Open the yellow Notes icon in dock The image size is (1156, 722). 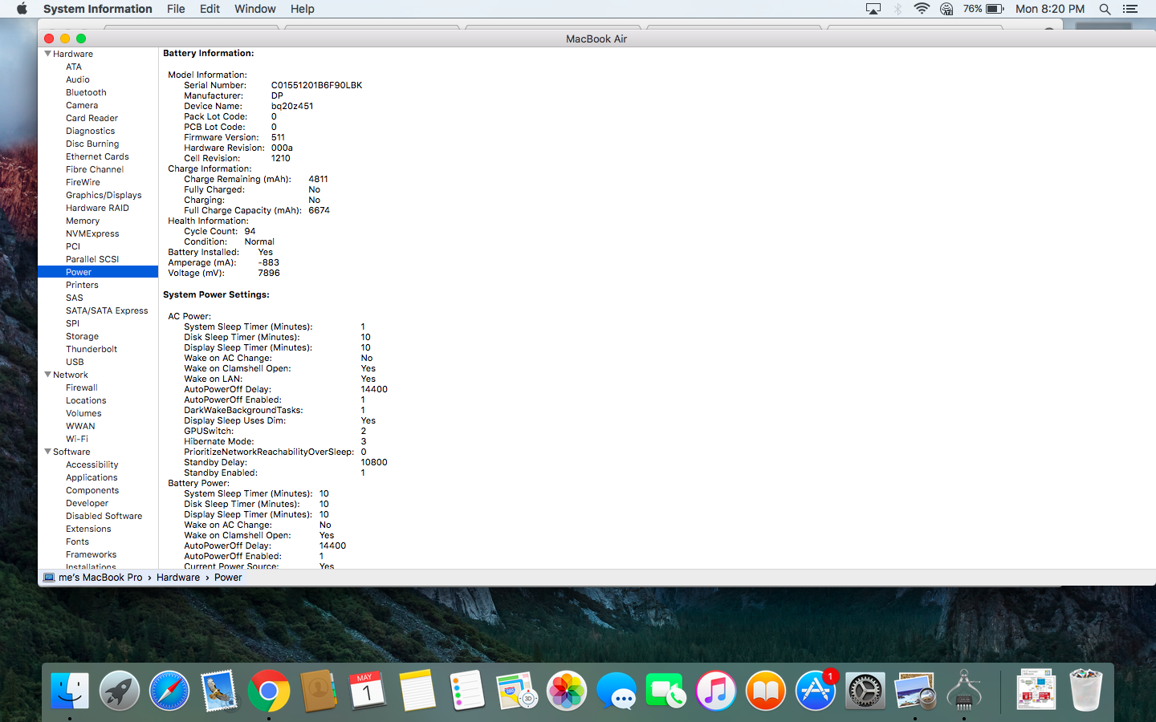coord(417,690)
